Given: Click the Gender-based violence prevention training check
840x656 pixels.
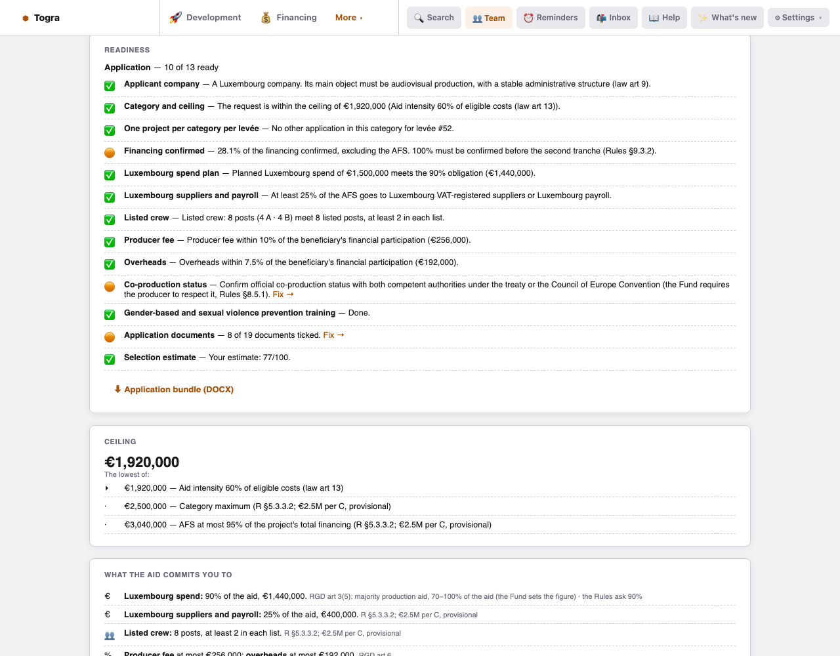Looking at the screenshot, I should point(110,314).
